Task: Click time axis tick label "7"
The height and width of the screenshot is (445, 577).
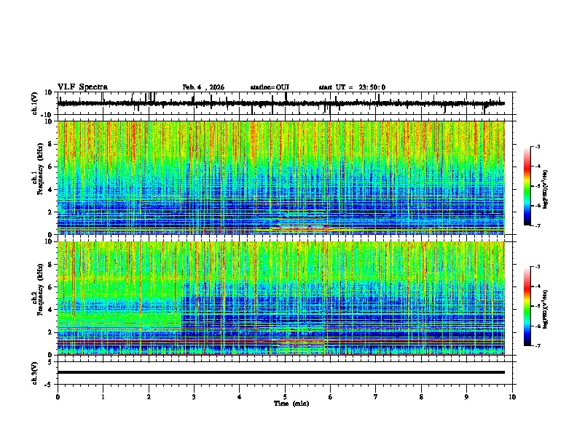Action: [376, 397]
